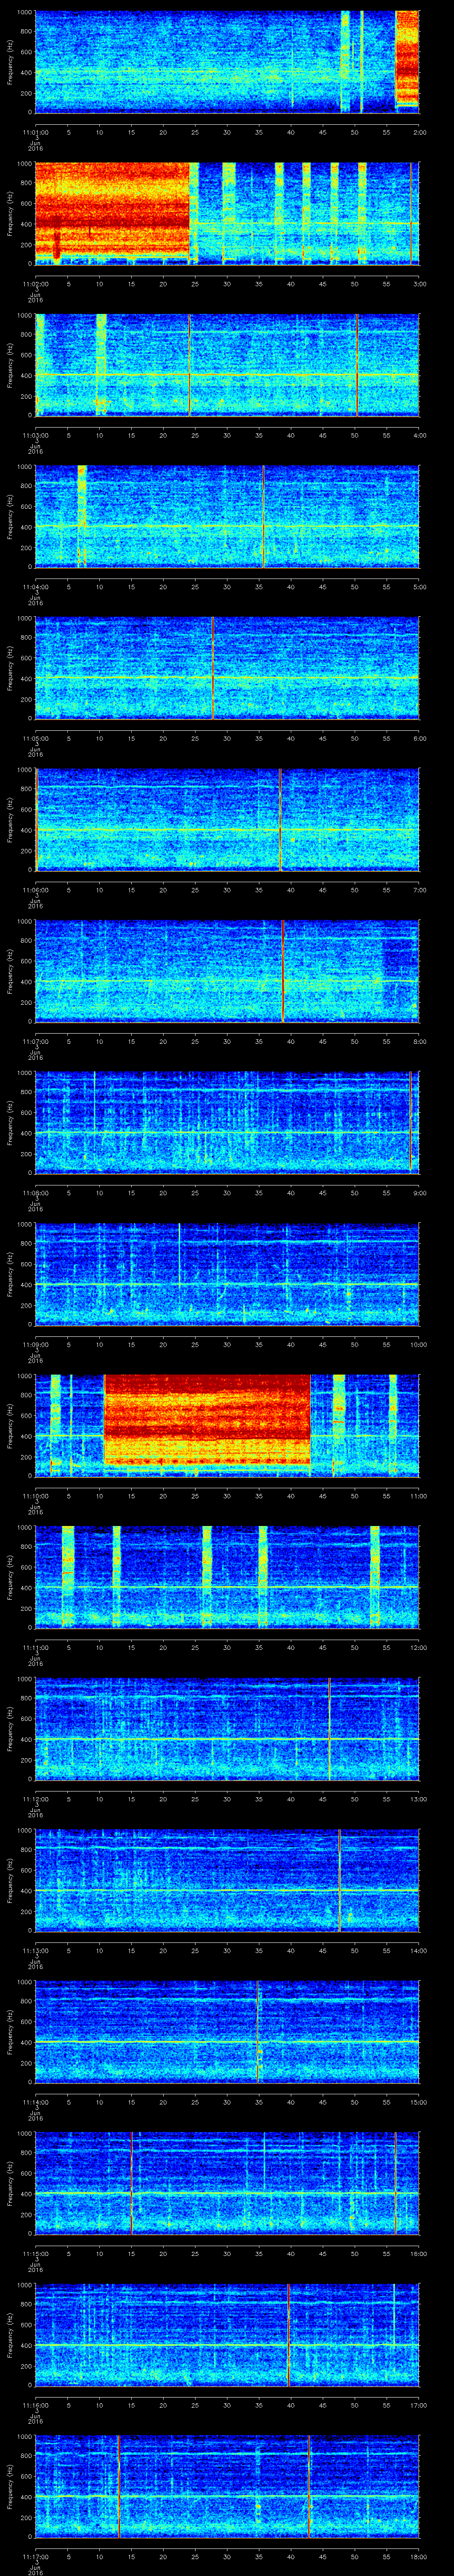Click the 11:05:00 start time label
Viewport: 454px width, 2576px height.
(35, 738)
